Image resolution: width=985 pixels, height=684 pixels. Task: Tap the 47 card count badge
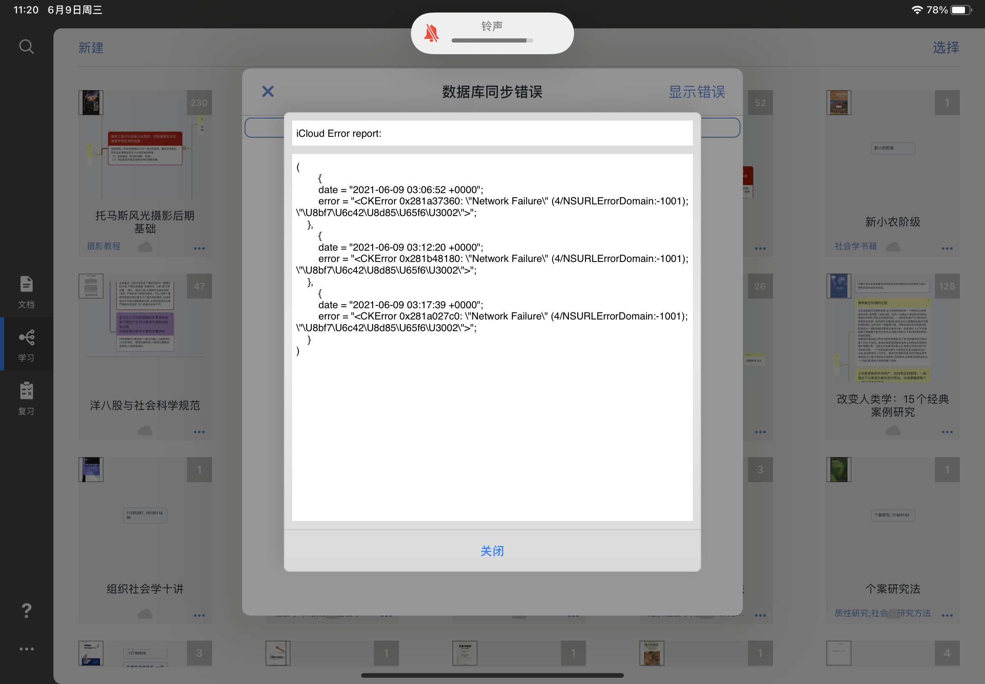199,286
